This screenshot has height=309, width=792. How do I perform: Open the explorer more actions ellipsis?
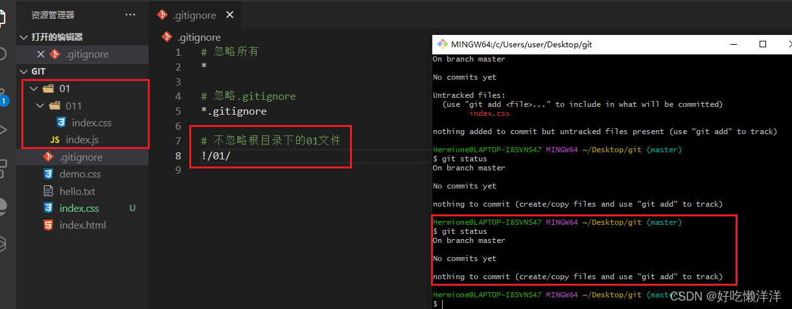130,14
